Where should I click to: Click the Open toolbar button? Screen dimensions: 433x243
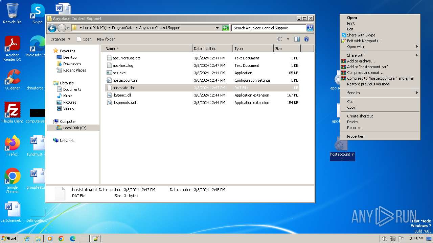point(84,39)
